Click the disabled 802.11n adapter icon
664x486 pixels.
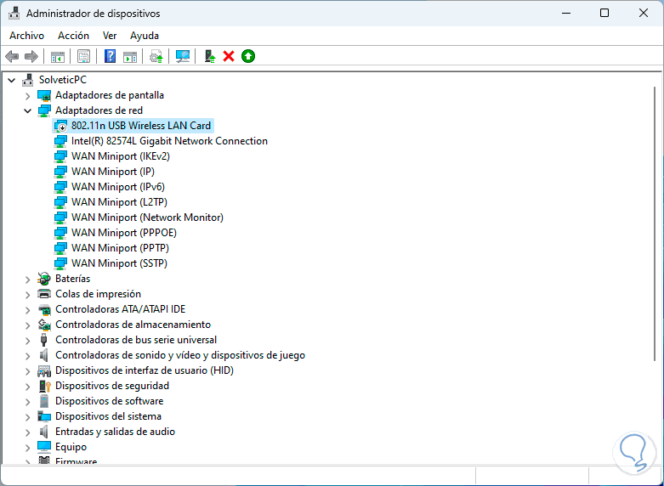(60, 126)
